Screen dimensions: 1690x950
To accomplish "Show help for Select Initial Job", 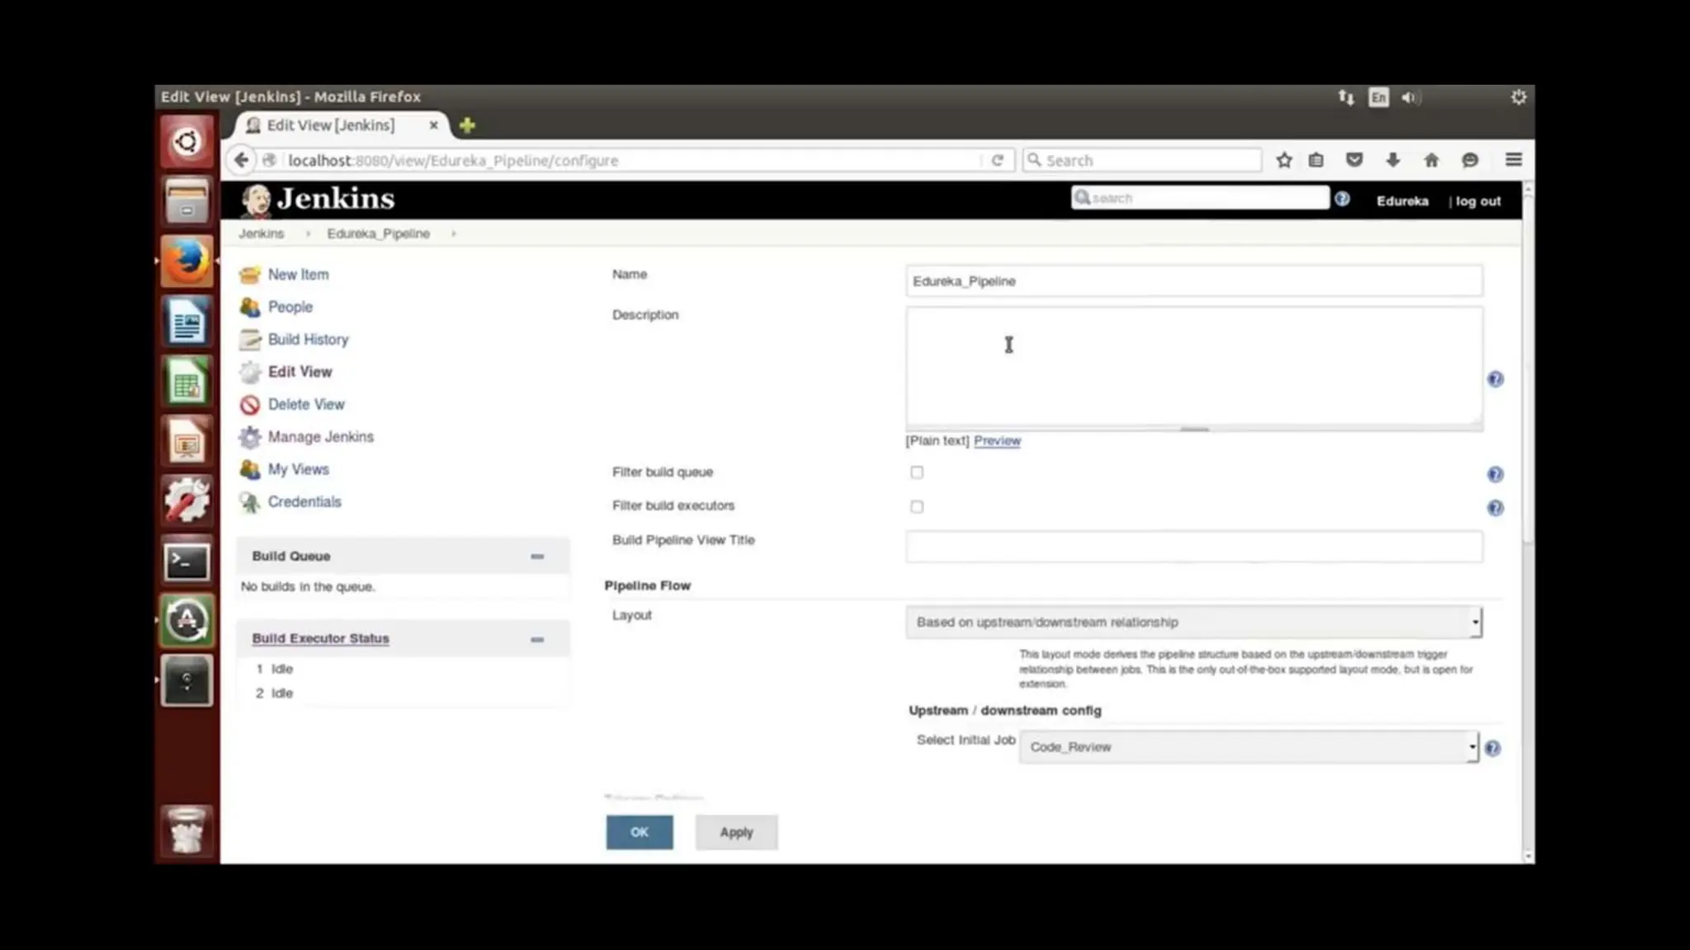I will pyautogui.click(x=1493, y=748).
